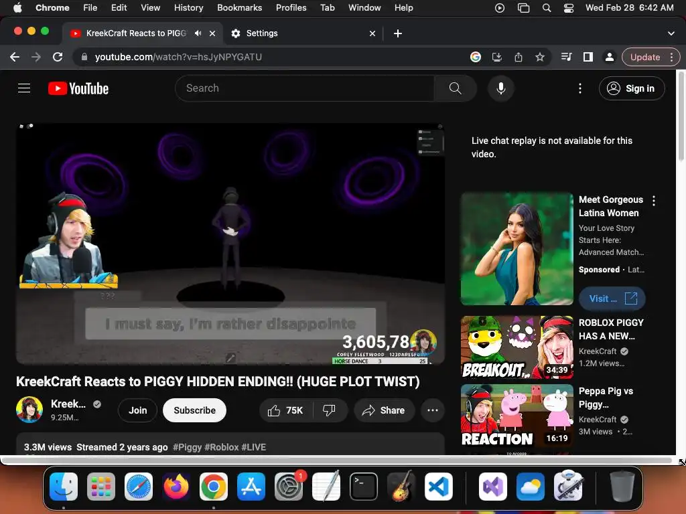Open the ROBLOX PIGGY BREAKOUT video thumbnail
Image resolution: width=686 pixels, height=514 pixels.
[x=517, y=347]
